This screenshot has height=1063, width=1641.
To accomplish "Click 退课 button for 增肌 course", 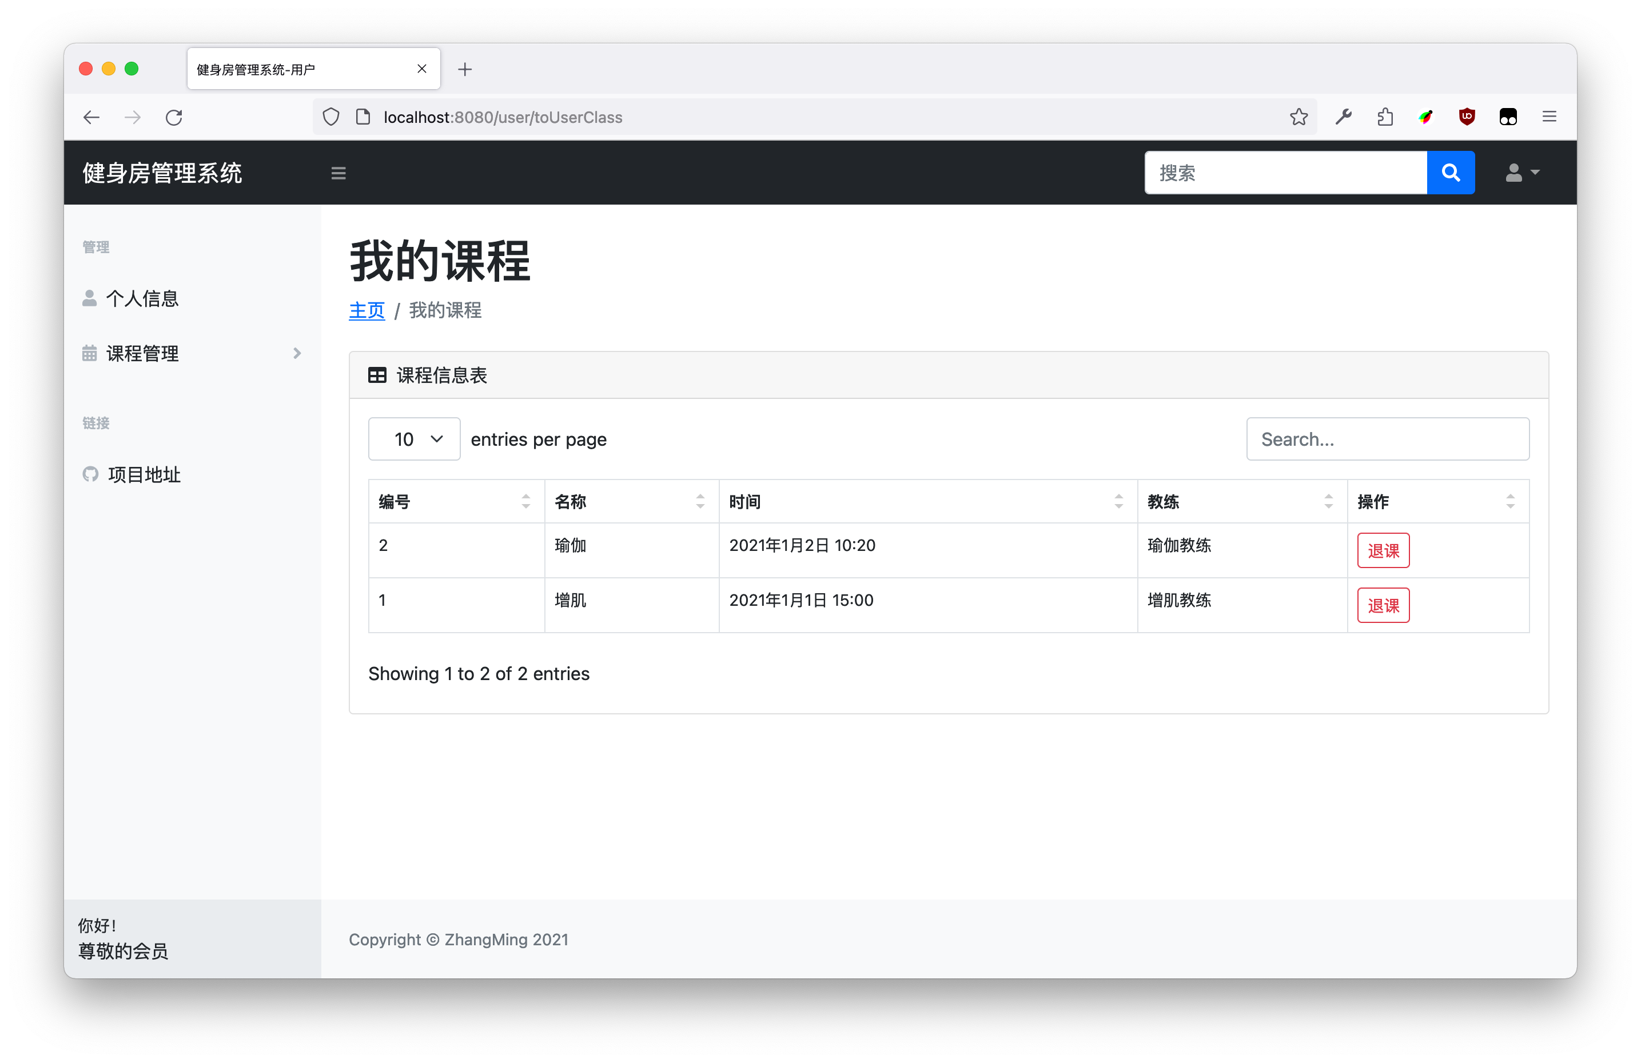I will tap(1383, 605).
